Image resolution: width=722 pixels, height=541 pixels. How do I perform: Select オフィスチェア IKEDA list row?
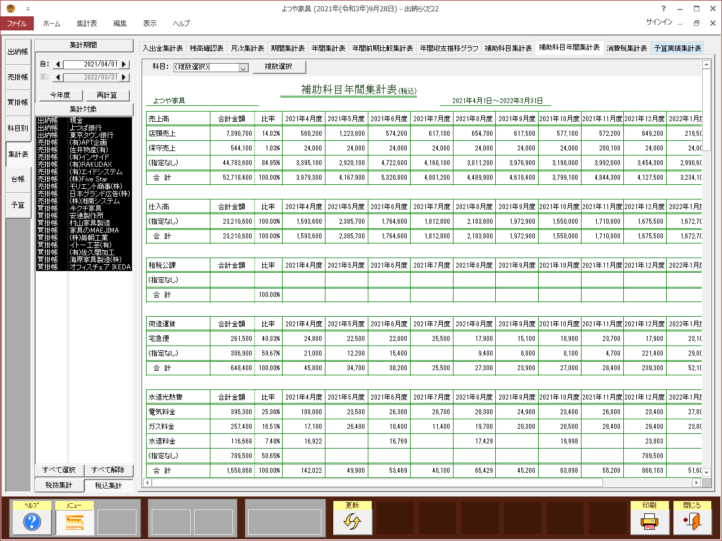(x=84, y=267)
